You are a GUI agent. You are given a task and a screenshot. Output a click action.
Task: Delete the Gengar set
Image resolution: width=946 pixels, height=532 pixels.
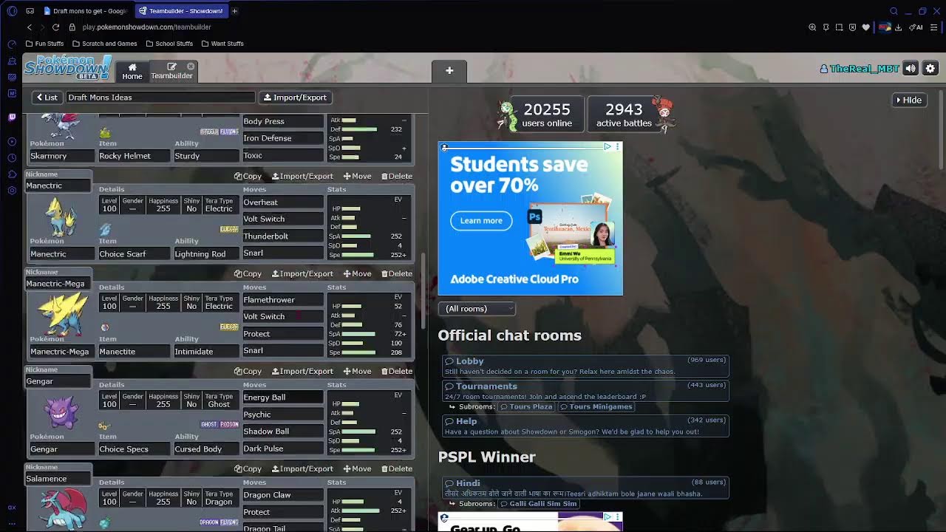(x=397, y=371)
